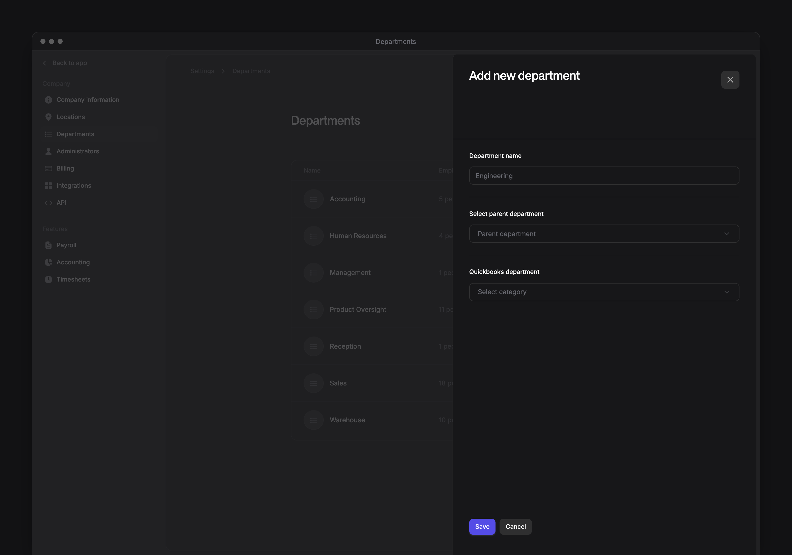Screen dimensions: 792x555
Task: Click the Company information info icon
Action: click(x=48, y=100)
